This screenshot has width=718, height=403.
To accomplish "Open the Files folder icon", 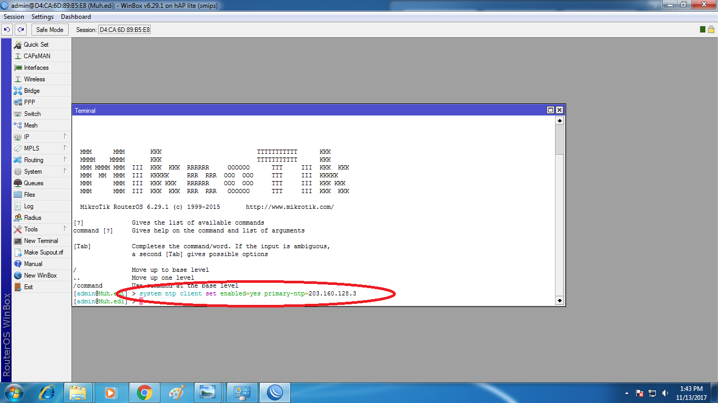I will 18,195.
